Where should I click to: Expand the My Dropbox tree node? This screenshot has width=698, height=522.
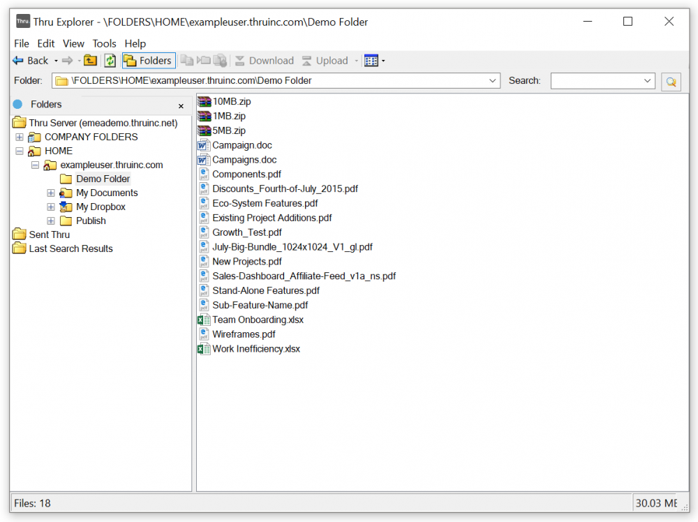tap(51, 207)
